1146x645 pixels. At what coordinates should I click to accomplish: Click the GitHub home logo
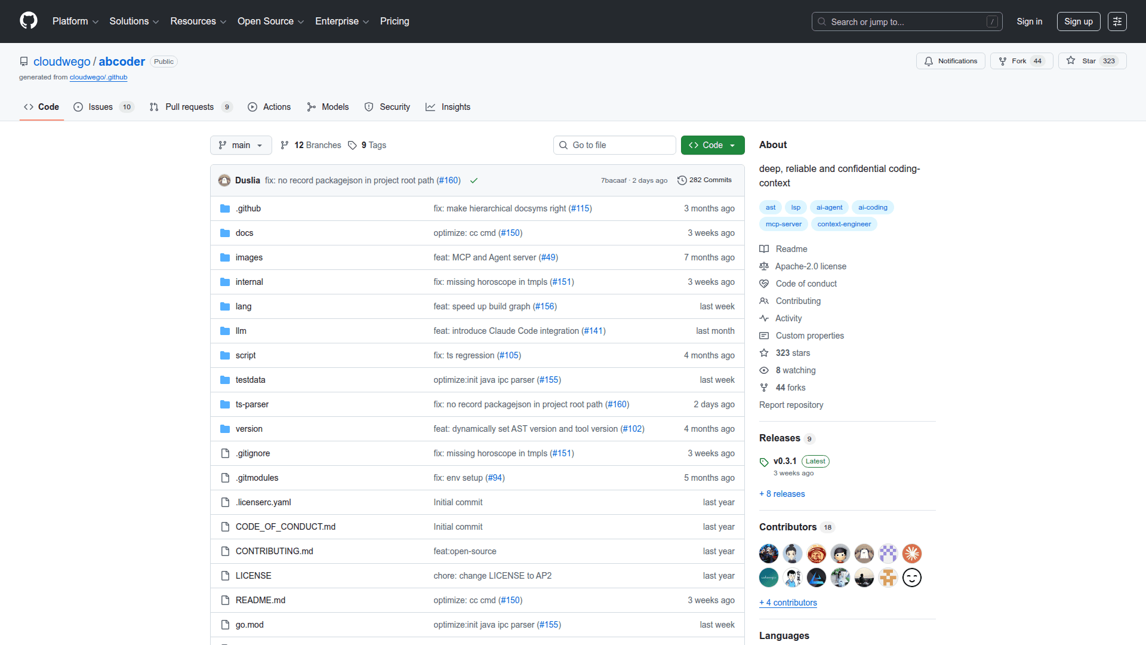point(27,21)
